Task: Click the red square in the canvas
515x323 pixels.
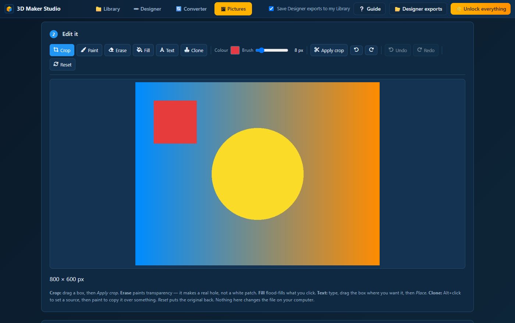Action: [x=175, y=122]
